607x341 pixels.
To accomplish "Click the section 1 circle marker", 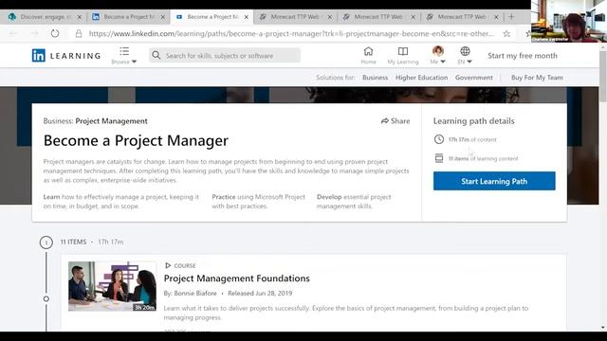I will pos(46,242).
